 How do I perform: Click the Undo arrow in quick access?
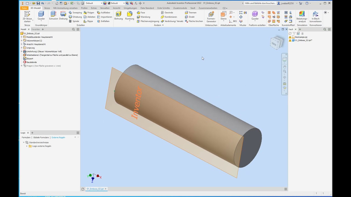click(42, 3)
